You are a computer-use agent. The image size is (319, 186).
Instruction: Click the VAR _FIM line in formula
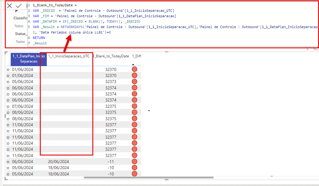[104, 16]
